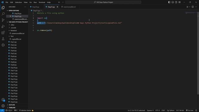Screen dimensions: 199x112
Task: Collapse the Test folder
Action: click(x=12, y=36)
